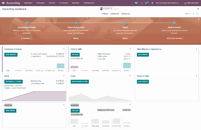Open Miscellaneous Operations card options menu
Image resolution: width=201 pixels, height=130 pixels.
click(x=196, y=49)
